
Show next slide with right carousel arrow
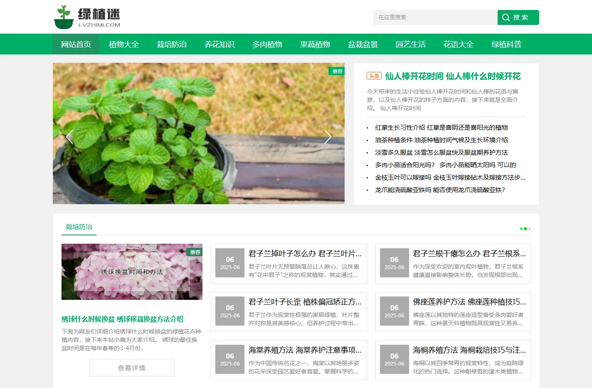[x=328, y=136]
